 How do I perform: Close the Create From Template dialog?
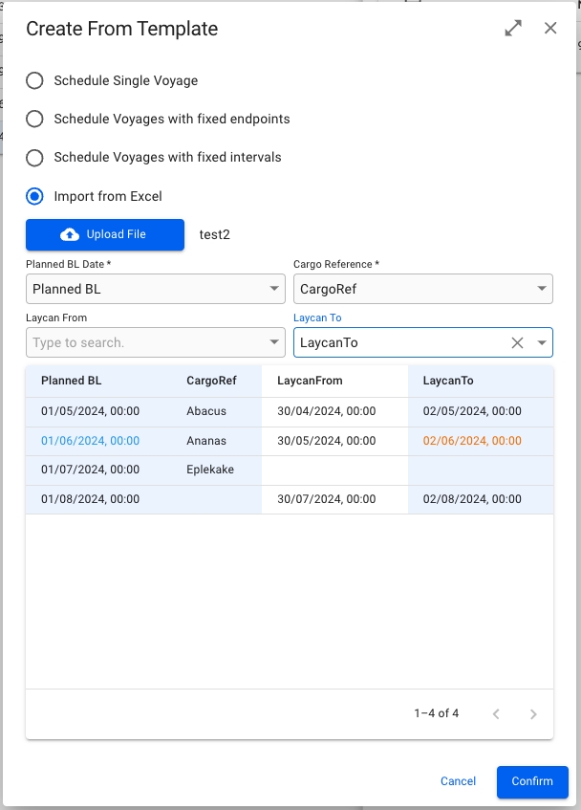click(x=550, y=29)
